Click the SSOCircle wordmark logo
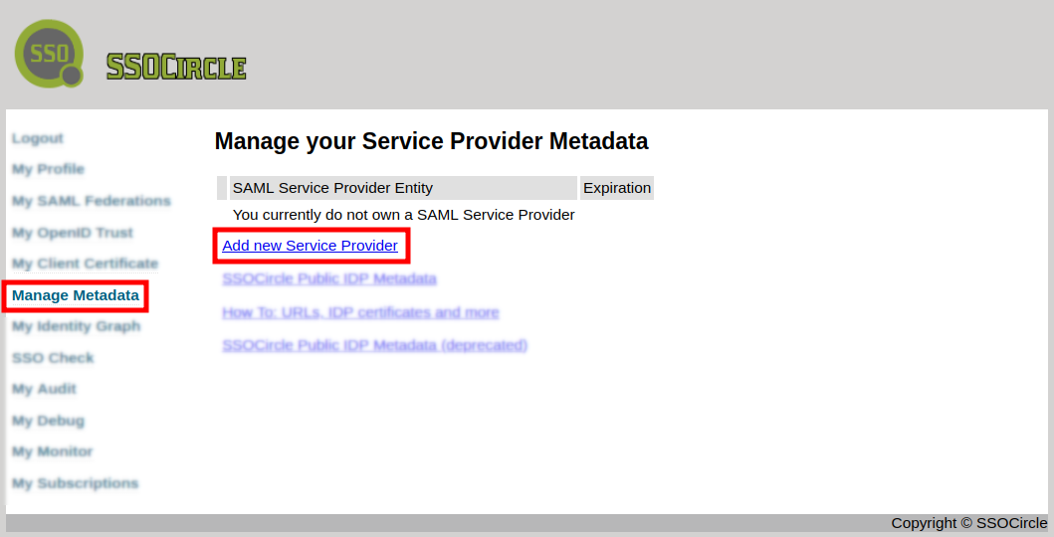 pos(176,67)
